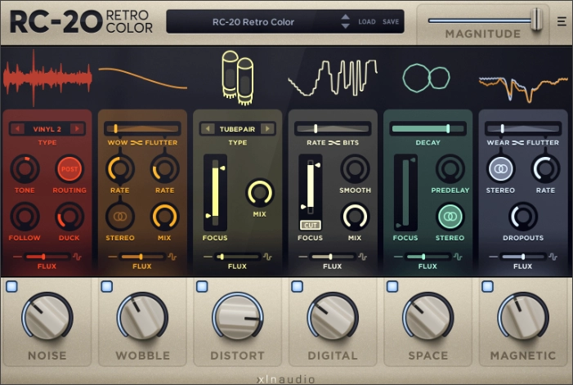Toggle the Distort module enable checkbox
Screen dimensions: 573x385
point(202,286)
